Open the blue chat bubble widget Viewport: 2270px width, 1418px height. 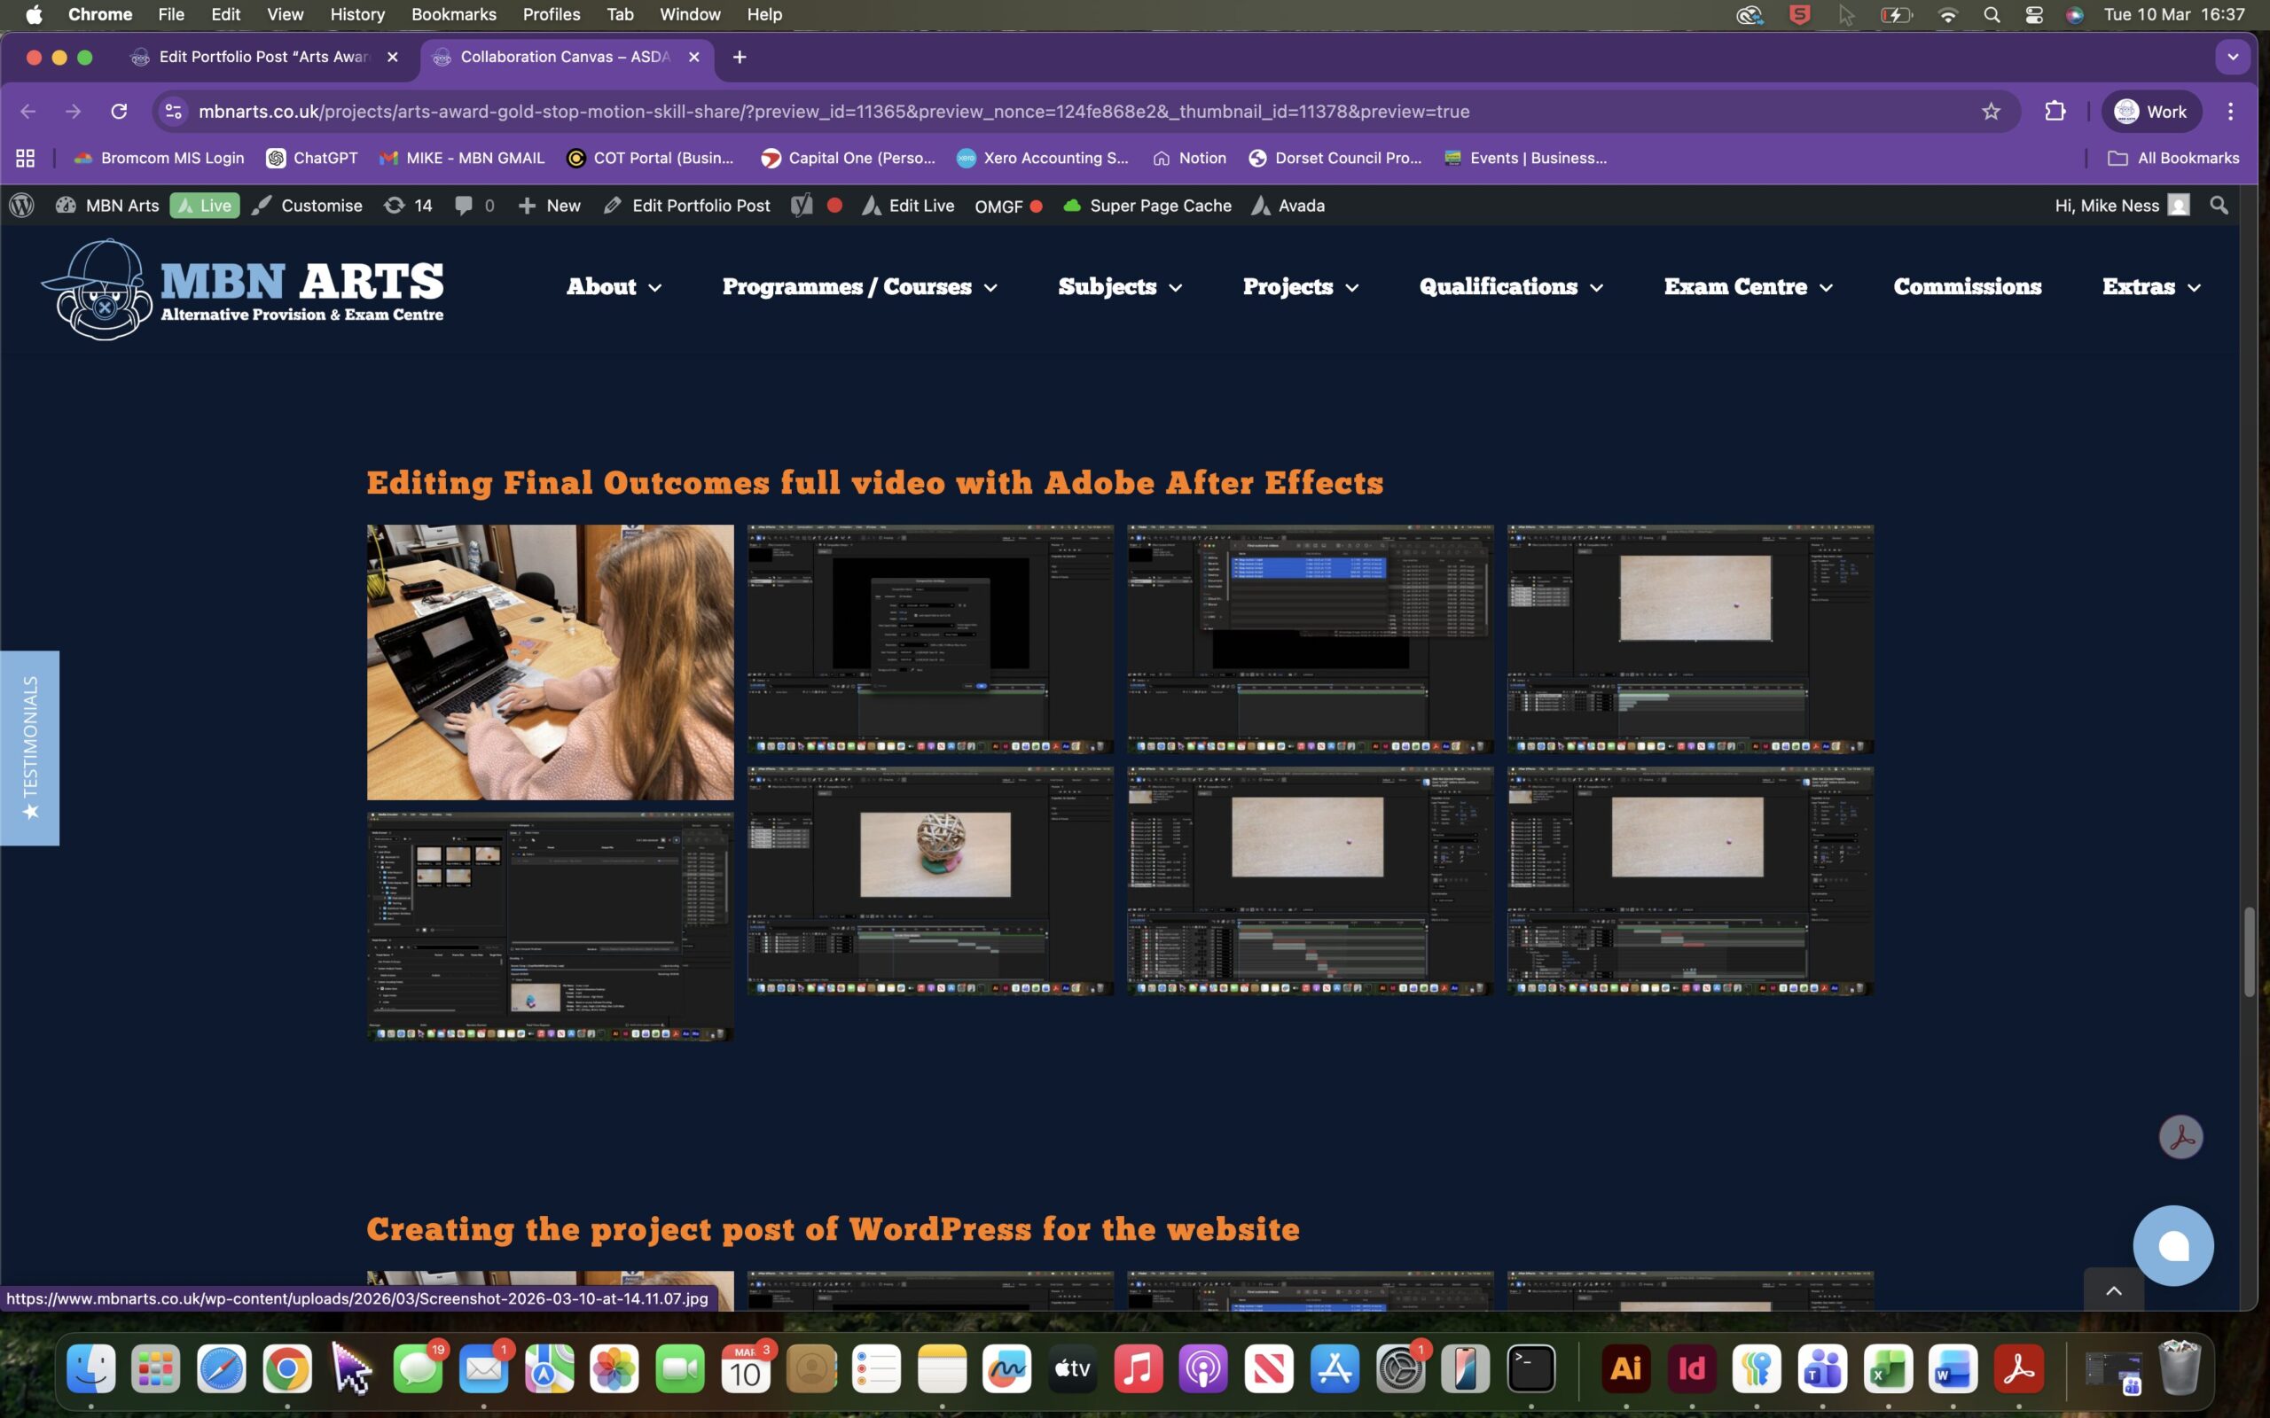point(2173,1245)
